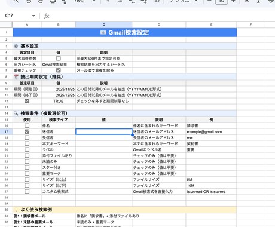Click the font size field showing 10
275x227 pixels.
[x=221, y=2]
